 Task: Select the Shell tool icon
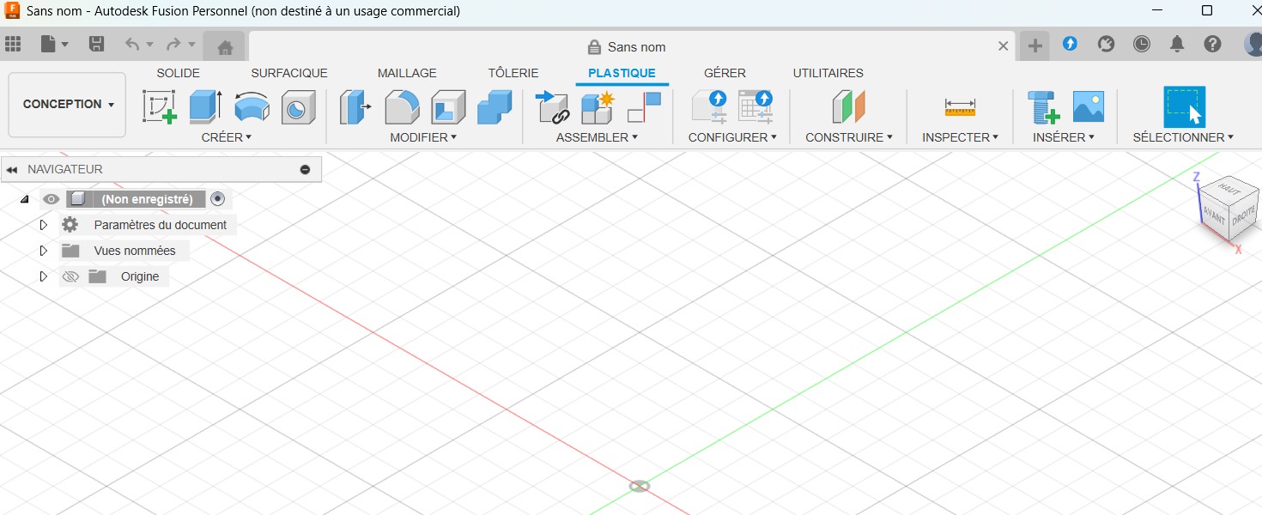click(448, 107)
